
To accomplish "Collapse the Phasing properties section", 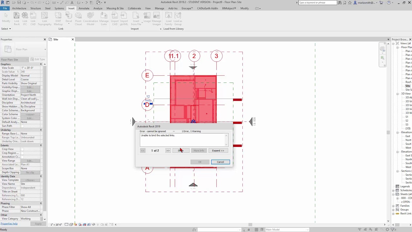I will click(41, 203).
